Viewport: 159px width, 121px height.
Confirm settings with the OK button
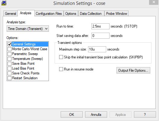(x=72, y=115)
